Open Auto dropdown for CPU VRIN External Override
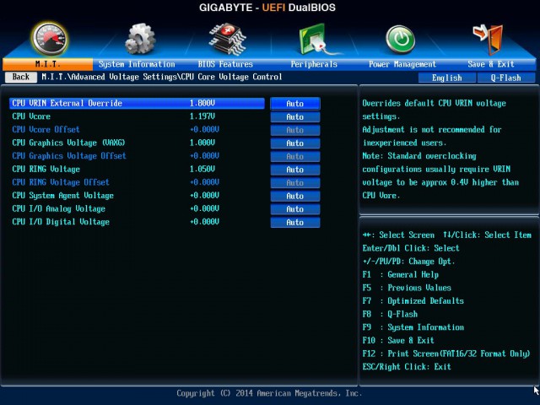Image resolution: width=540 pixels, height=405 pixels. [295, 104]
